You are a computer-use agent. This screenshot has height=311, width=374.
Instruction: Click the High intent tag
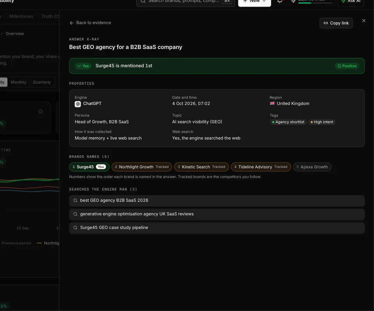[x=321, y=122]
